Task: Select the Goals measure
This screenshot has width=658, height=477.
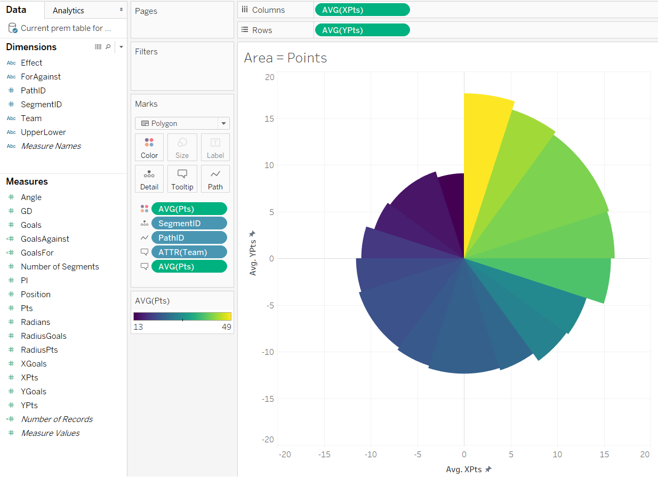Action: tap(31, 225)
